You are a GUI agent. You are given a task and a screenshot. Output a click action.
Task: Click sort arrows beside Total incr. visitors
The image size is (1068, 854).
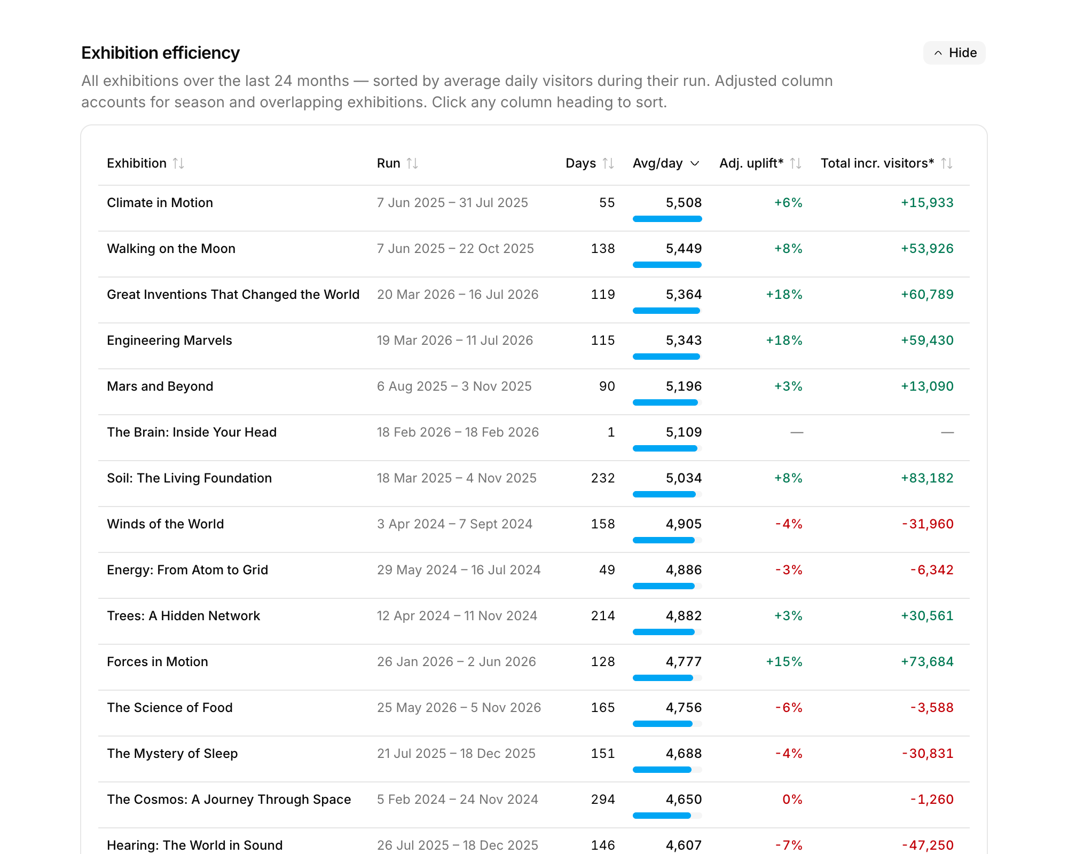click(947, 163)
